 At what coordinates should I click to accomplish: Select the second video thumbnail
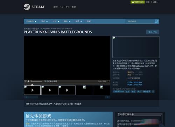(x=50, y=90)
